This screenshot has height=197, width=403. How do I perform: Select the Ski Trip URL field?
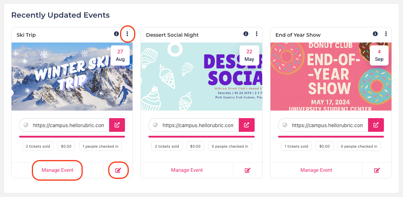pos(64,125)
